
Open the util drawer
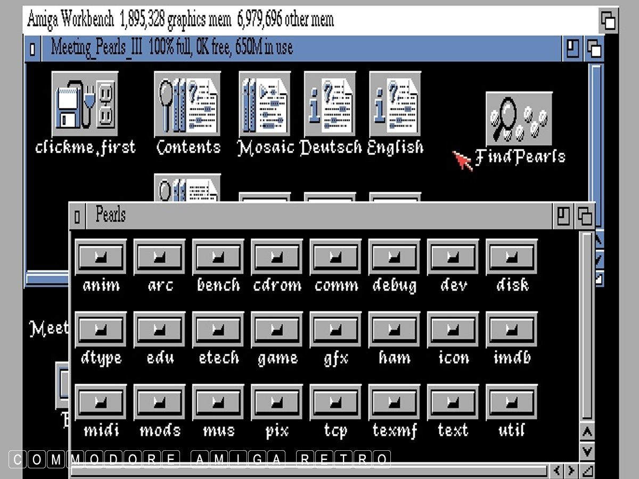(x=511, y=403)
